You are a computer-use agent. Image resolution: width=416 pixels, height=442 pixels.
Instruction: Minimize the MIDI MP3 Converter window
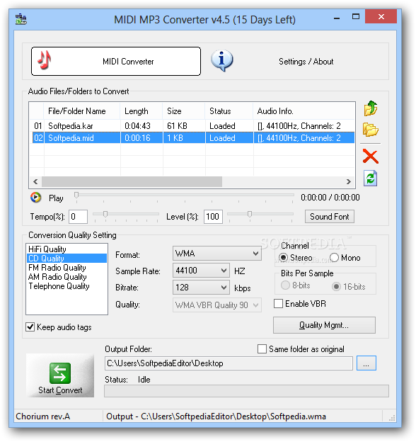click(x=337, y=18)
